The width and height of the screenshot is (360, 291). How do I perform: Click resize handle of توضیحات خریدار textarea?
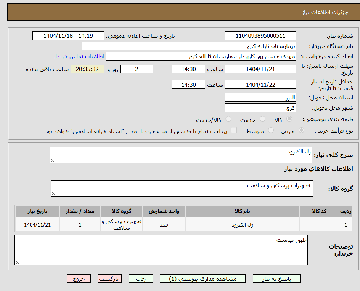click(x=17, y=262)
